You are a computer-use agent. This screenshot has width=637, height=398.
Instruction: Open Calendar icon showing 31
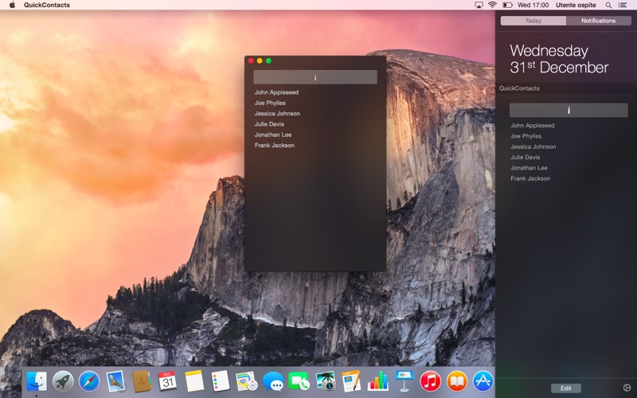pyautogui.click(x=168, y=381)
